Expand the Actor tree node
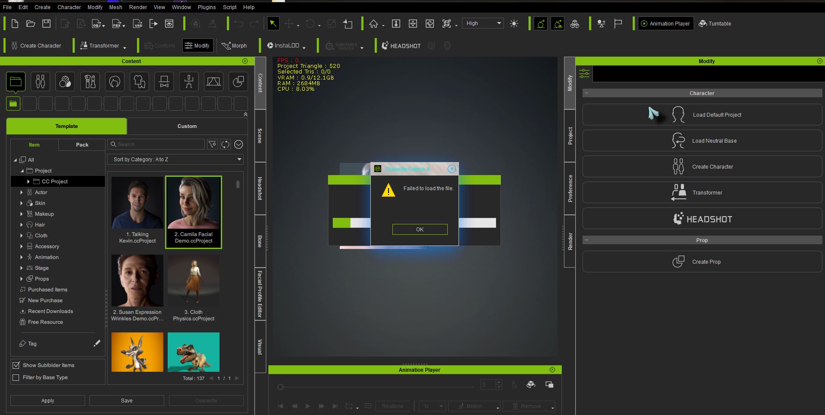Viewport: 825px width, 415px height. pos(21,192)
